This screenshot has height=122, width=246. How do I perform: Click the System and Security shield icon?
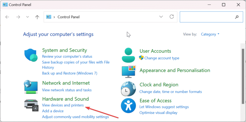[31, 55]
